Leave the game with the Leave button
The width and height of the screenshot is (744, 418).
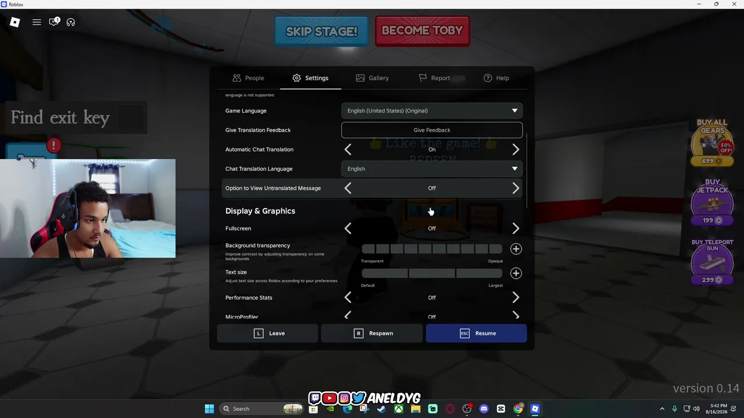coord(267,333)
